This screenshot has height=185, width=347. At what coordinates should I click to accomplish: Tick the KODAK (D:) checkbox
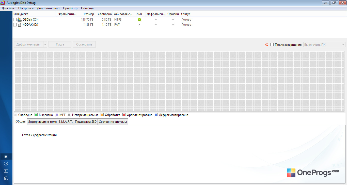pos(15,25)
